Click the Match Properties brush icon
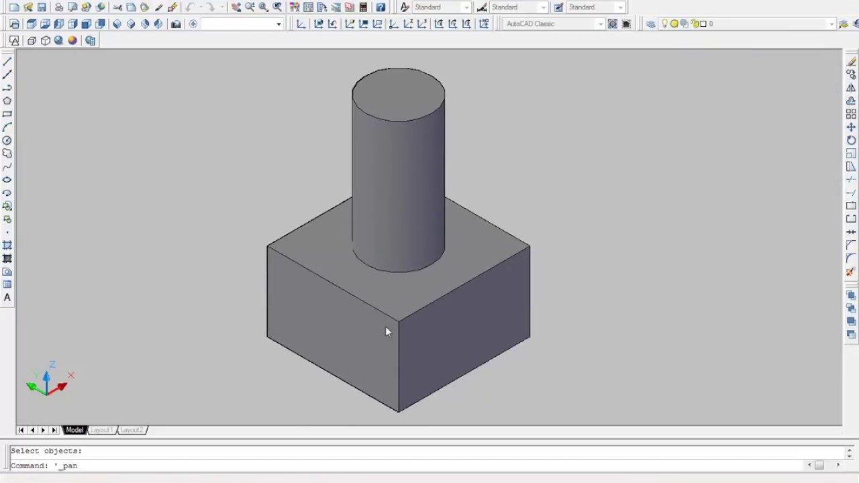The width and height of the screenshot is (859, 483). pos(172,7)
